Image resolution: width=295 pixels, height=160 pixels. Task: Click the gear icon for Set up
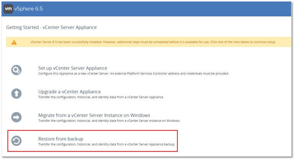click(16, 70)
